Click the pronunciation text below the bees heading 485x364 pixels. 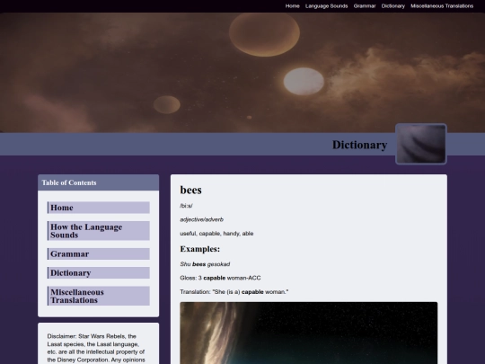[x=186, y=206]
